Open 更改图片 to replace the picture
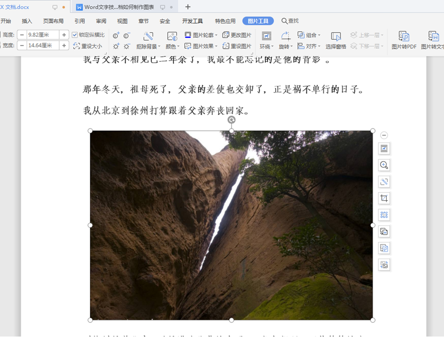 coord(240,36)
